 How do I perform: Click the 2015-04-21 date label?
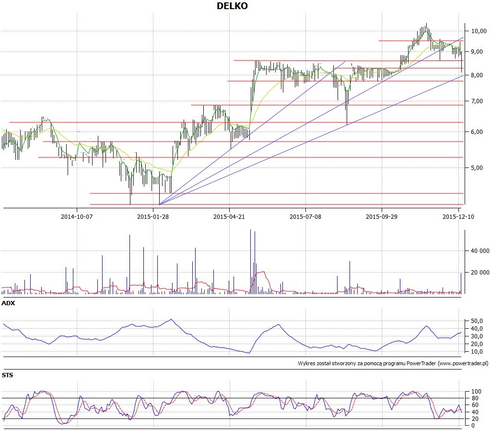(229, 216)
